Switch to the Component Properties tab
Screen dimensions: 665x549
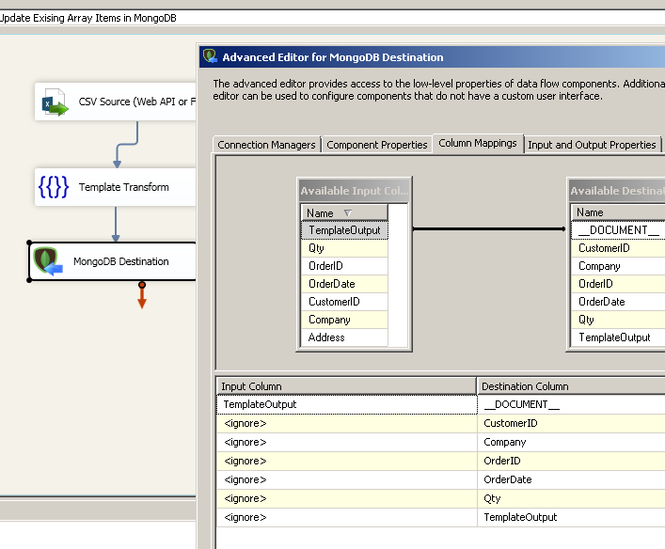pyautogui.click(x=376, y=145)
